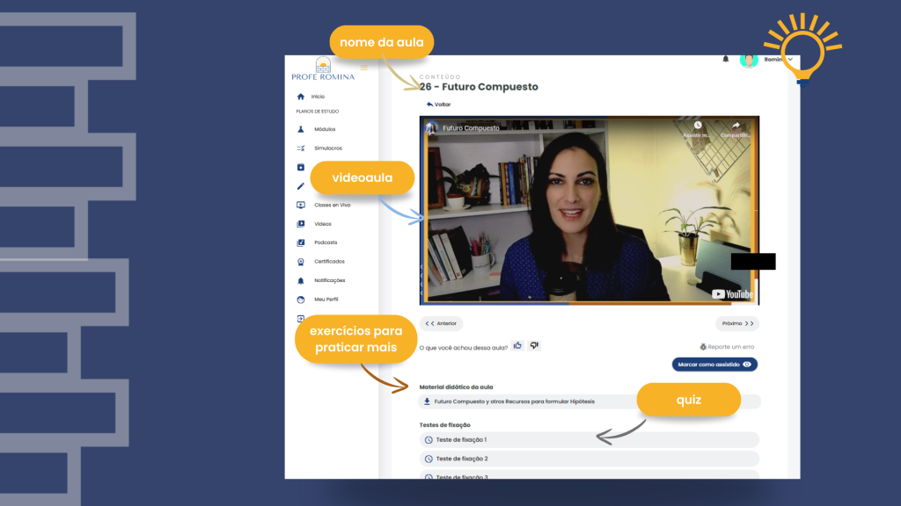Go back using the Voltar link

(438, 105)
